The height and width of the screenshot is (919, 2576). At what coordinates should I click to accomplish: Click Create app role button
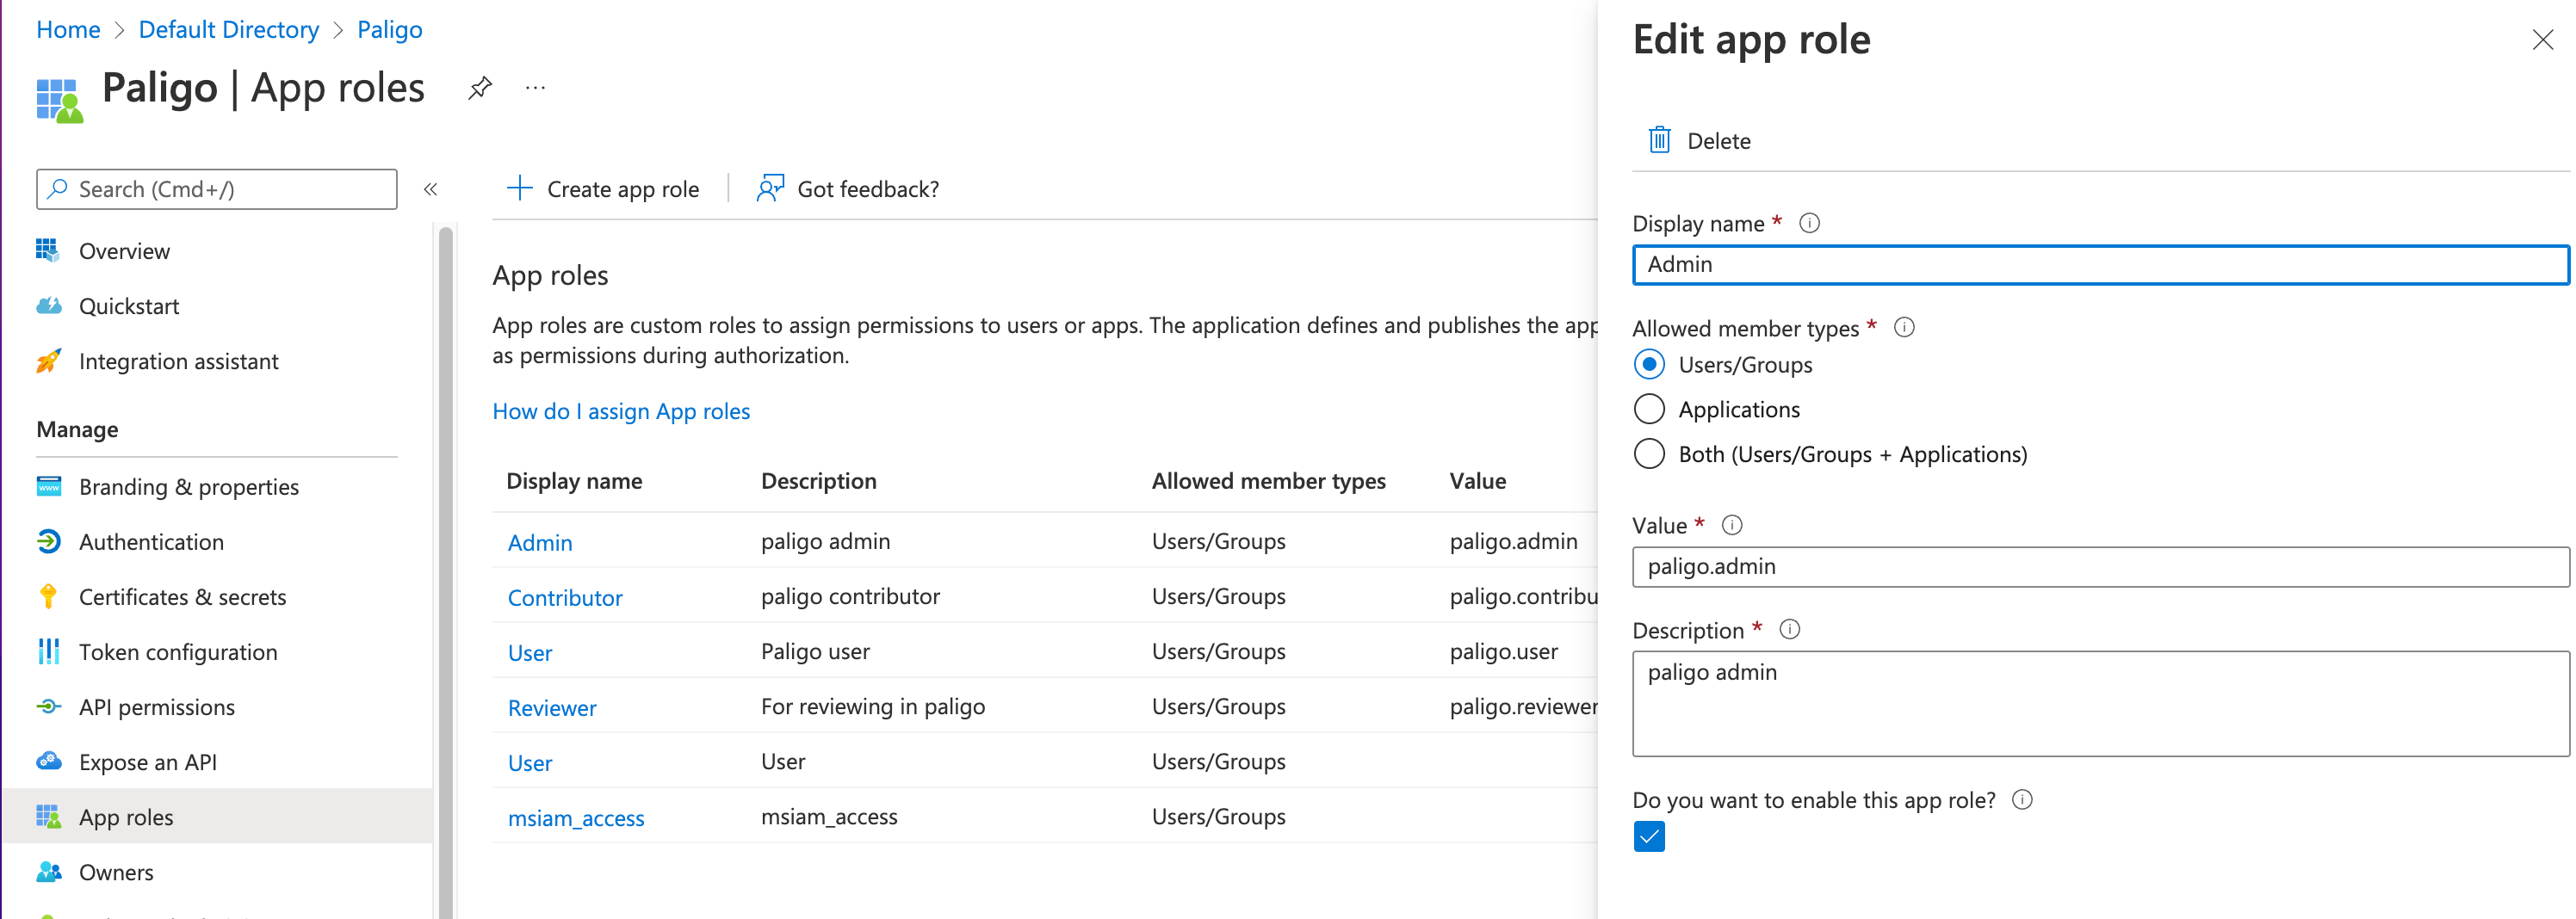[x=604, y=188]
